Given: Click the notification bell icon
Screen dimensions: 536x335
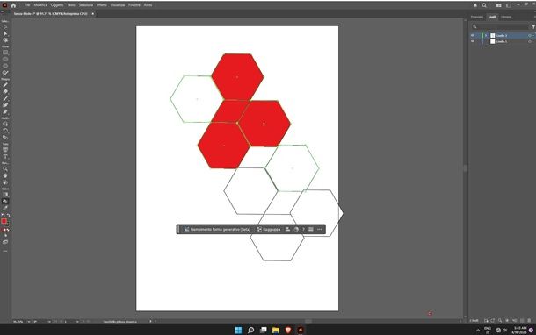Looking at the screenshot, I should [475, 5].
